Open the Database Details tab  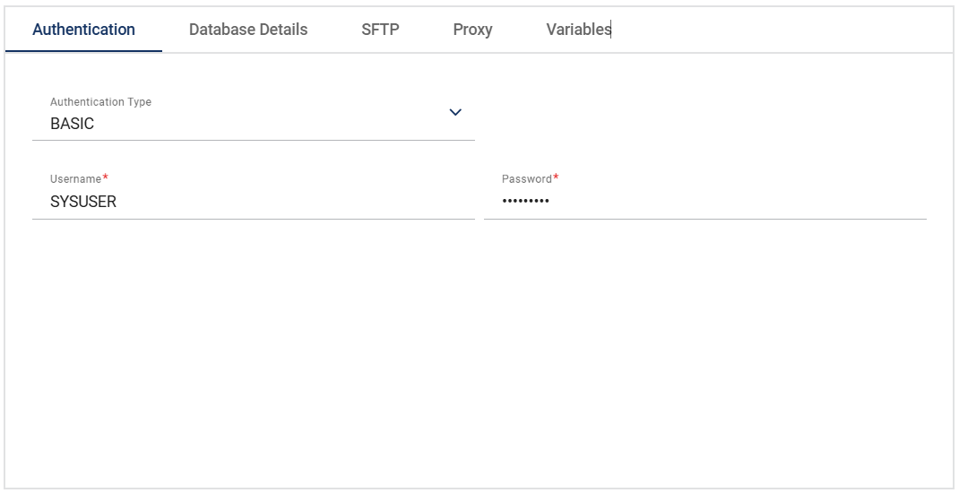[x=248, y=30]
